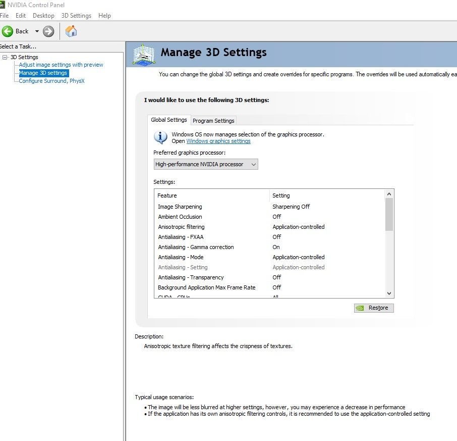Select the 3D Settings tree root label

pyautogui.click(x=25, y=57)
